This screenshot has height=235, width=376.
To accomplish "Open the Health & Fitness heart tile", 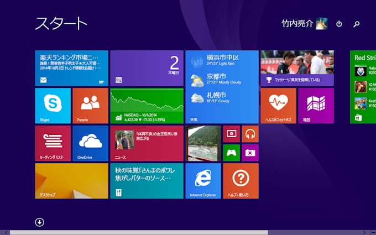I will (278, 106).
